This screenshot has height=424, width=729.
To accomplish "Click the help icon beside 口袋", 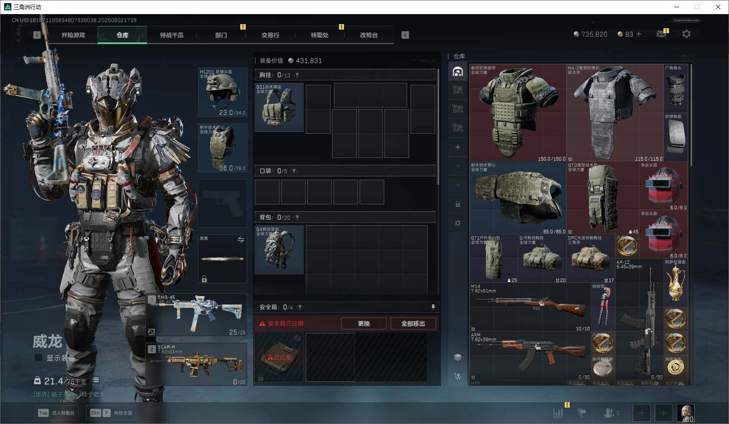I will click(x=294, y=171).
